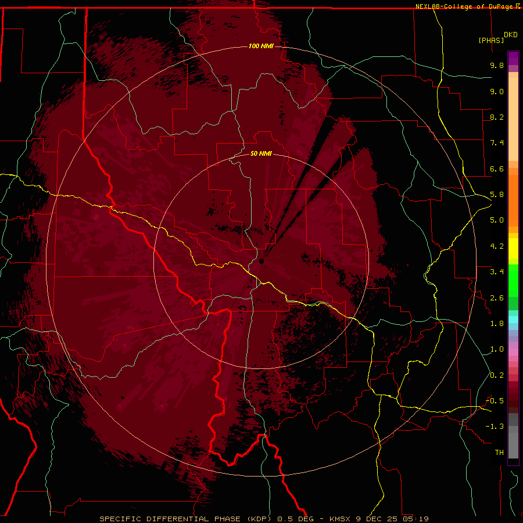Click the 1.0 scale value
This screenshot has width=523, height=523.
tap(497, 349)
